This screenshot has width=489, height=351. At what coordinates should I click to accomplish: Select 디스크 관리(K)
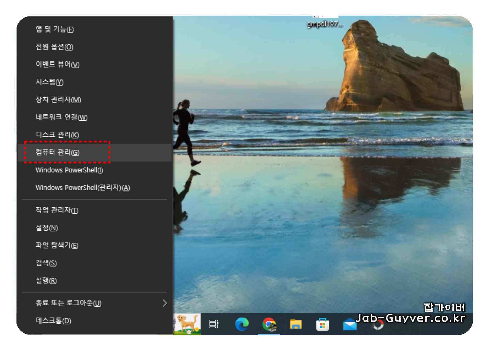click(95, 134)
